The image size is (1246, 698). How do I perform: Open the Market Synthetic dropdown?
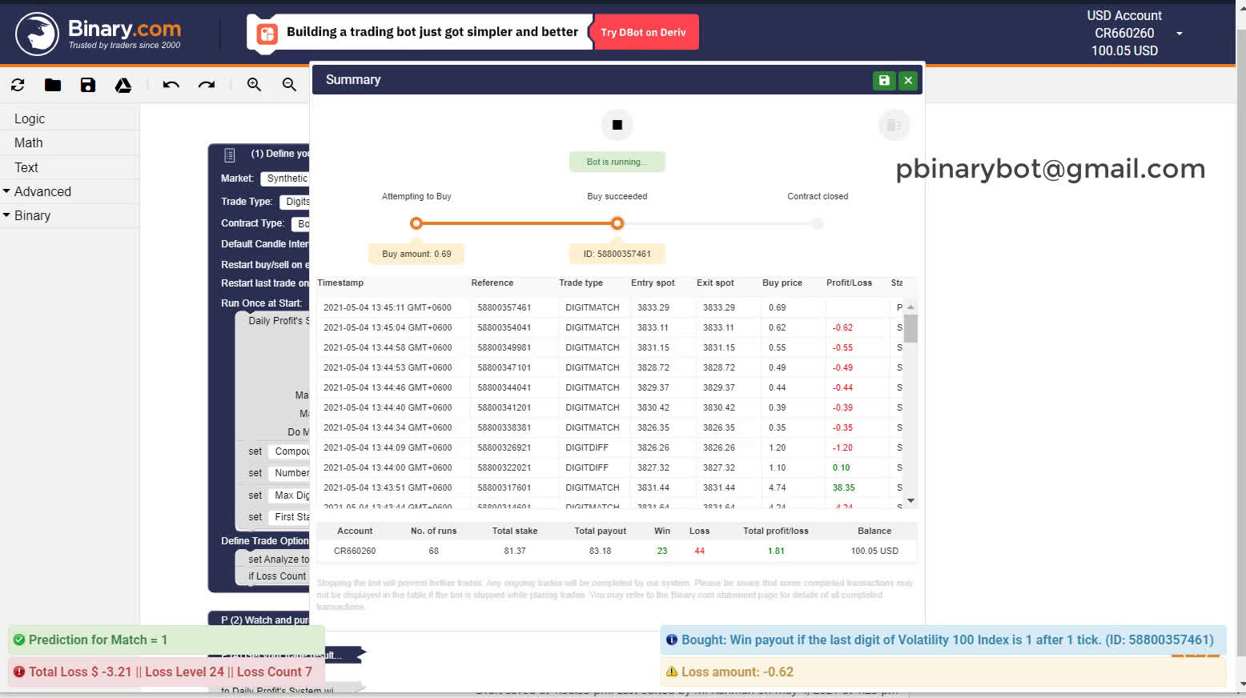point(288,179)
